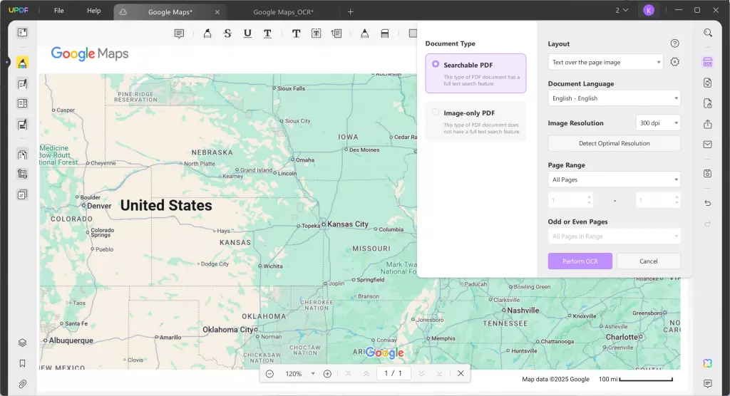Image resolution: width=730 pixels, height=396 pixels.
Task: Expand the Page Range All Pages dropdown
Action: click(x=614, y=179)
